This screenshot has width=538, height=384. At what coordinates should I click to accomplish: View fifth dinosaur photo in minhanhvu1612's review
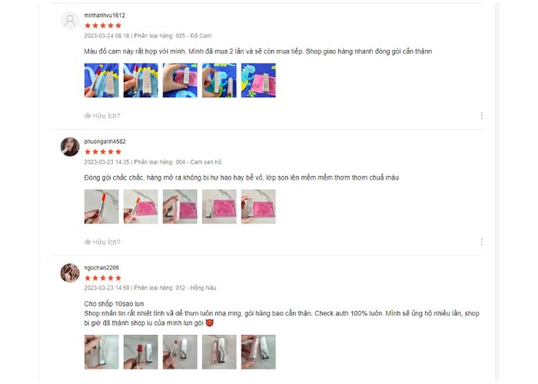[x=258, y=80]
